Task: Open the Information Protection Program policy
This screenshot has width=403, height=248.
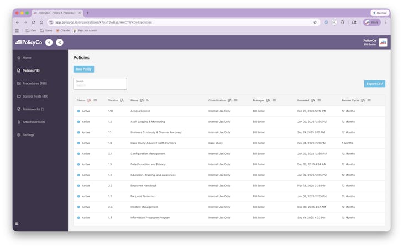Action: coord(150,218)
